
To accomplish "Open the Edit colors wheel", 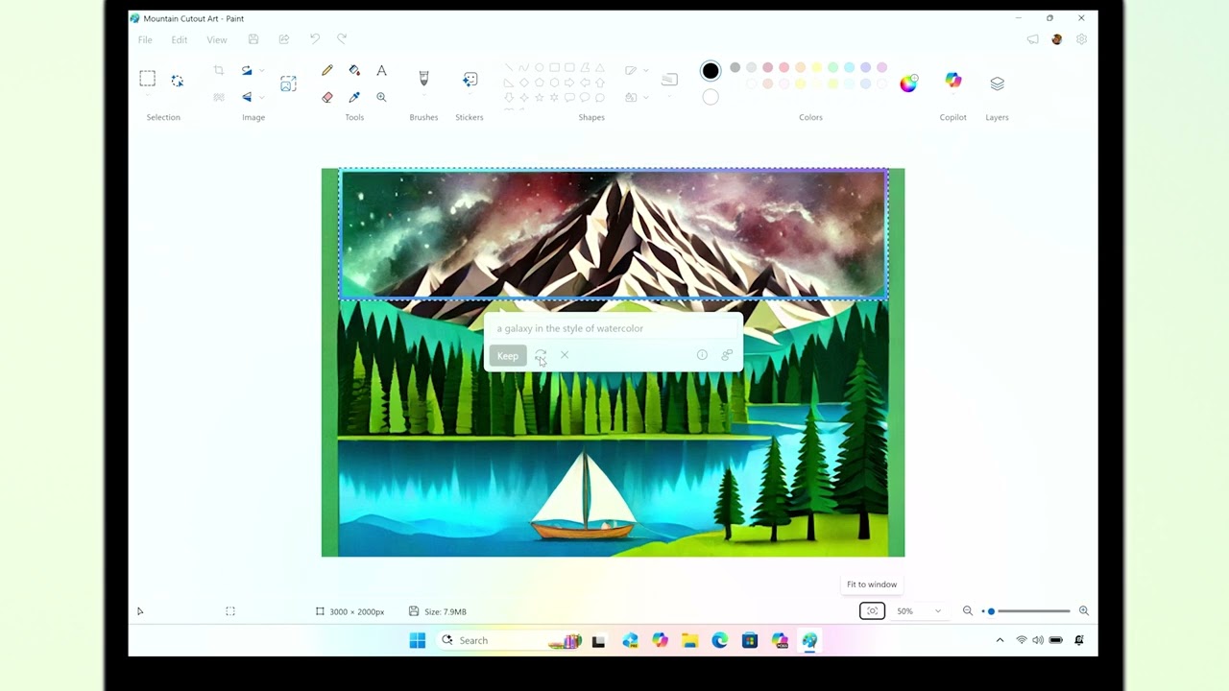I will (x=908, y=83).
